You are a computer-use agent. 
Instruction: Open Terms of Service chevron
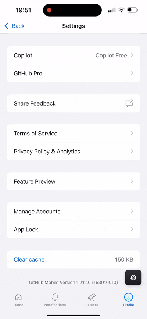132,133
